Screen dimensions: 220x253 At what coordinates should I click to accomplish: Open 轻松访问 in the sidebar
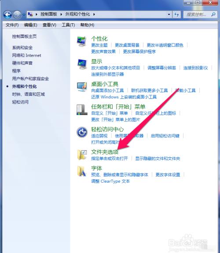20,102
